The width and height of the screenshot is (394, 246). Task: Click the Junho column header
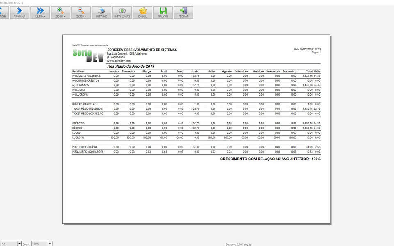(x=195, y=71)
